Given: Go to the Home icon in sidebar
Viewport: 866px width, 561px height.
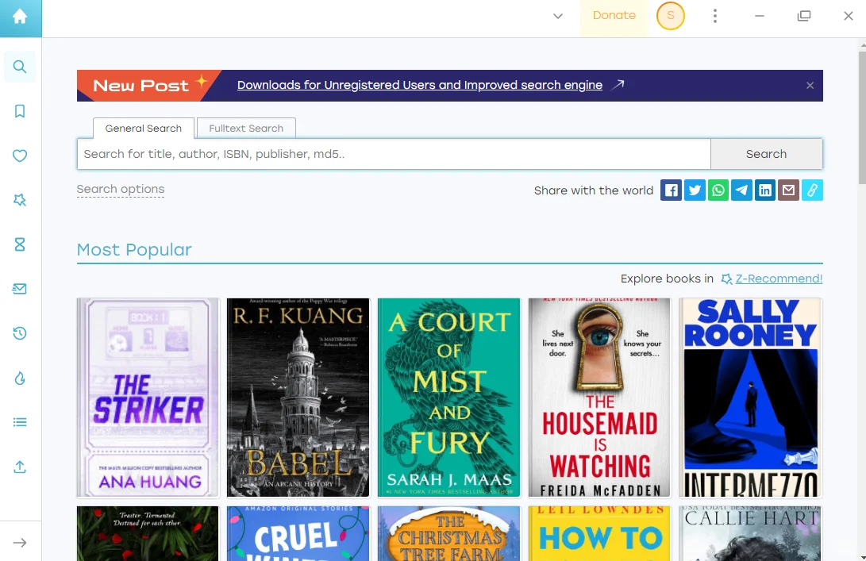Looking at the screenshot, I should tap(21, 17).
